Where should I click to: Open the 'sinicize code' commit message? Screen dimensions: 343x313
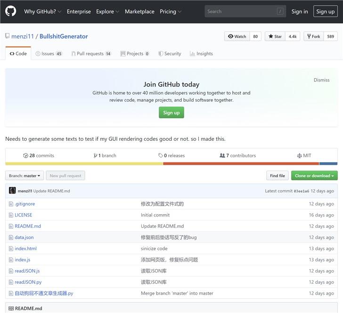click(154, 249)
